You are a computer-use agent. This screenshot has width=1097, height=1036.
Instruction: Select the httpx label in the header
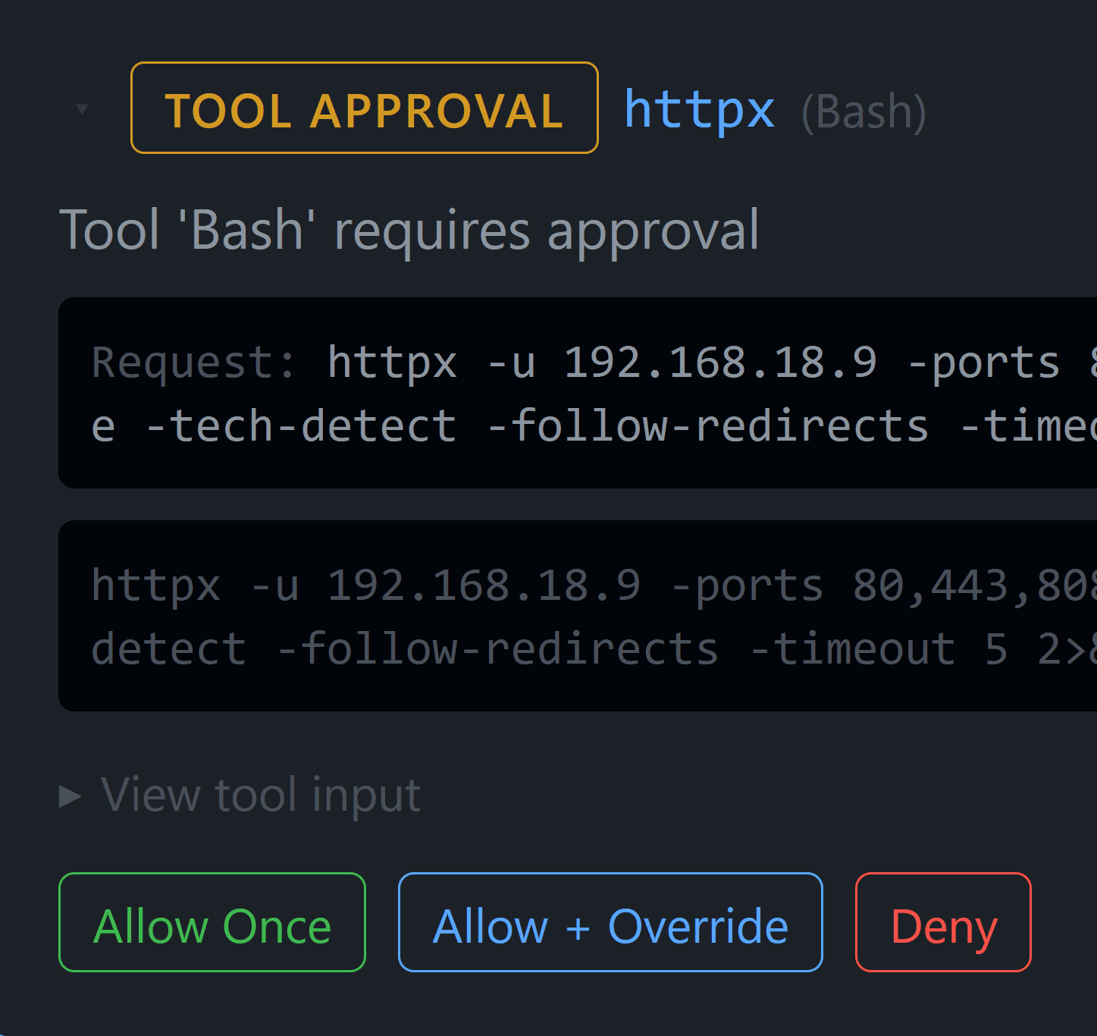[x=698, y=110]
